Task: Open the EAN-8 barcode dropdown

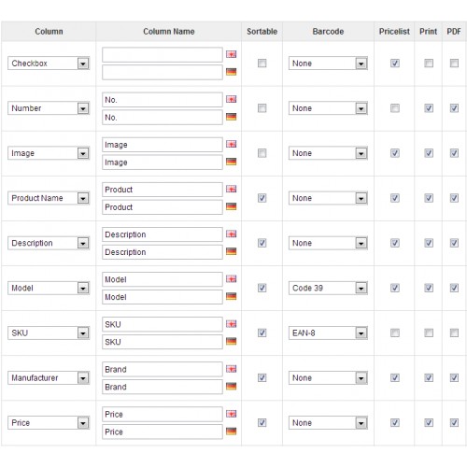Action: click(328, 333)
